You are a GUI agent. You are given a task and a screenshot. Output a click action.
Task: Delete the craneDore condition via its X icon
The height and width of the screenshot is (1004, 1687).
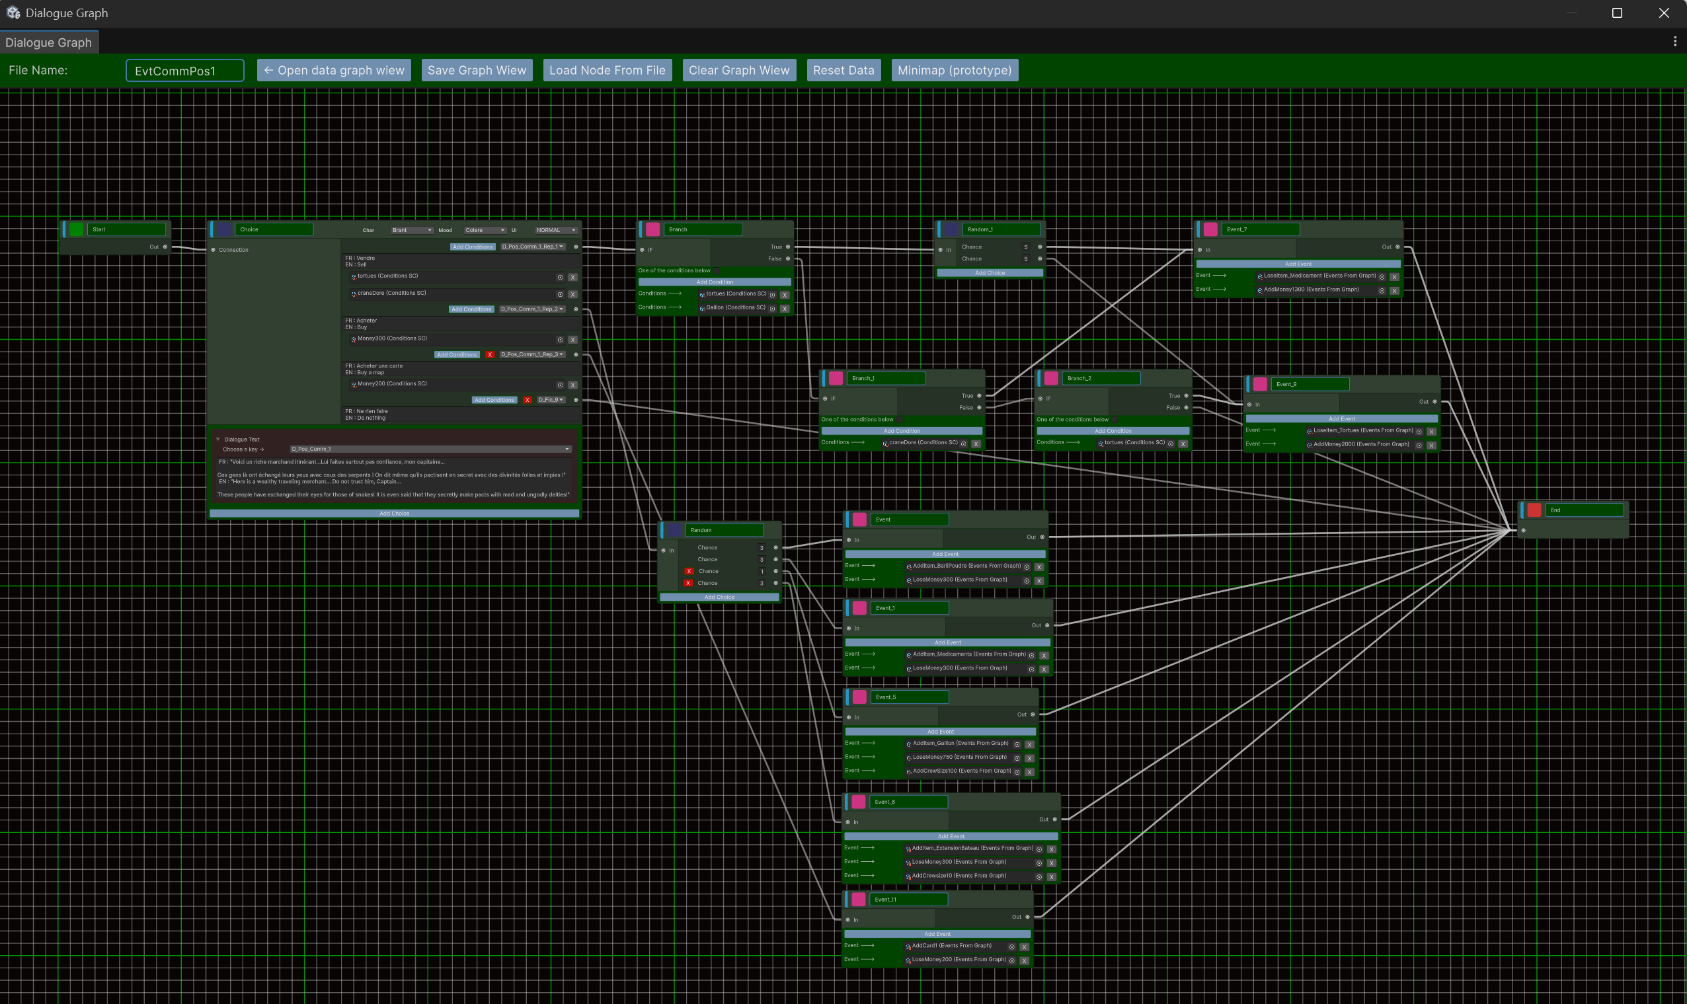[x=572, y=293]
